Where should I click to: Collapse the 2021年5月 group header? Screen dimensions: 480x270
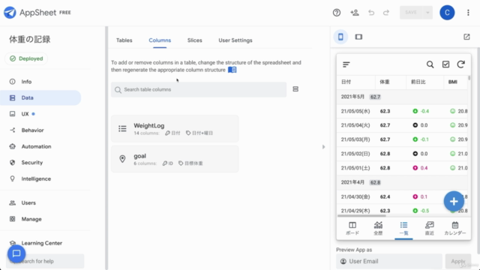coord(402,97)
